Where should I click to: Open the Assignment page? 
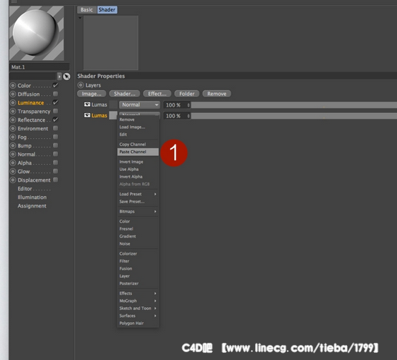pyautogui.click(x=32, y=206)
